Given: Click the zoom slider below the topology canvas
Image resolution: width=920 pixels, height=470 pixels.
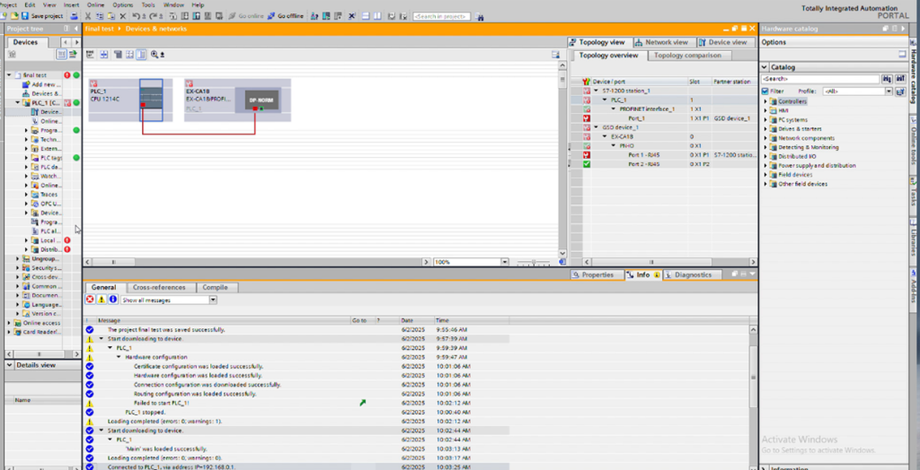Looking at the screenshot, I should (x=534, y=262).
